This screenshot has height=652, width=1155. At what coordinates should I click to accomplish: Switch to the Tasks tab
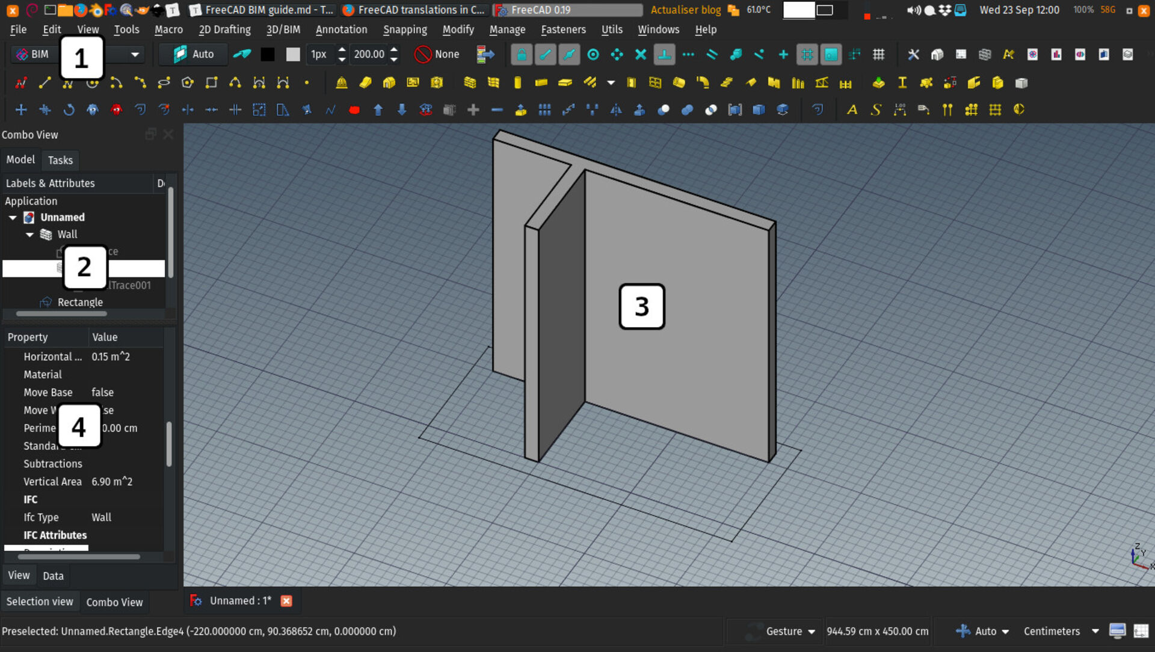pos(60,160)
